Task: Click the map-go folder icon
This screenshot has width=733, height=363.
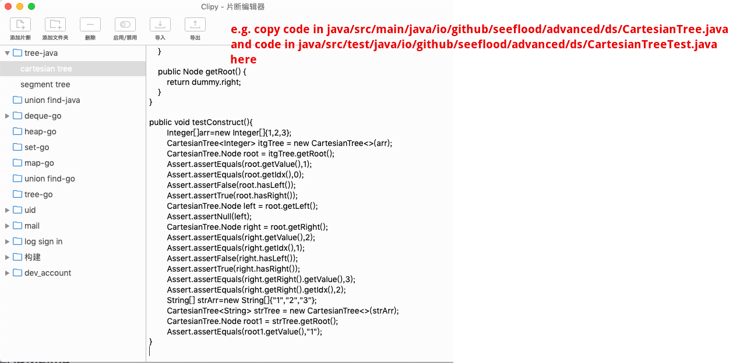Action: click(17, 163)
